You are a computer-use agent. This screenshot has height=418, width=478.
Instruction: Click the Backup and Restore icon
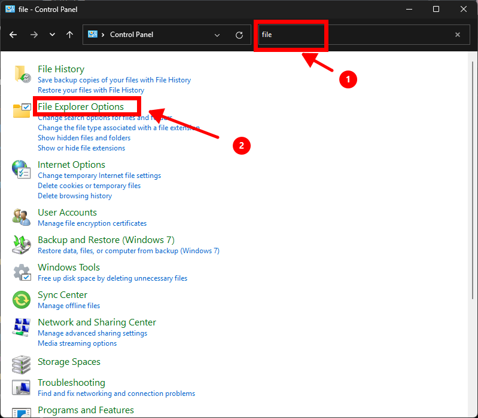(x=22, y=244)
